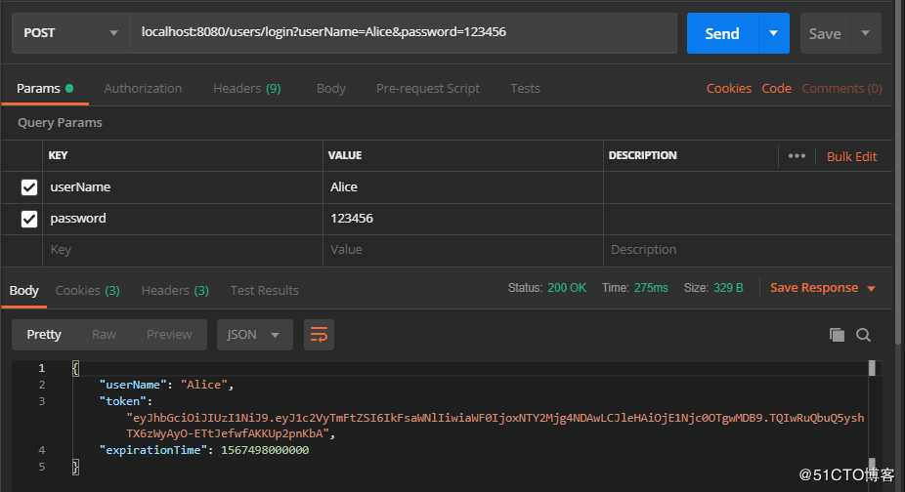
Task: Select Pretty view mode
Action: pyautogui.click(x=44, y=335)
